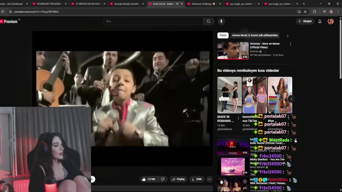Close the EFSANELERİ TOPLADIM tab
The height and width of the screenshot is (192, 342).
[66, 4]
